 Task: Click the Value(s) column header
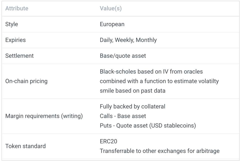111,8
